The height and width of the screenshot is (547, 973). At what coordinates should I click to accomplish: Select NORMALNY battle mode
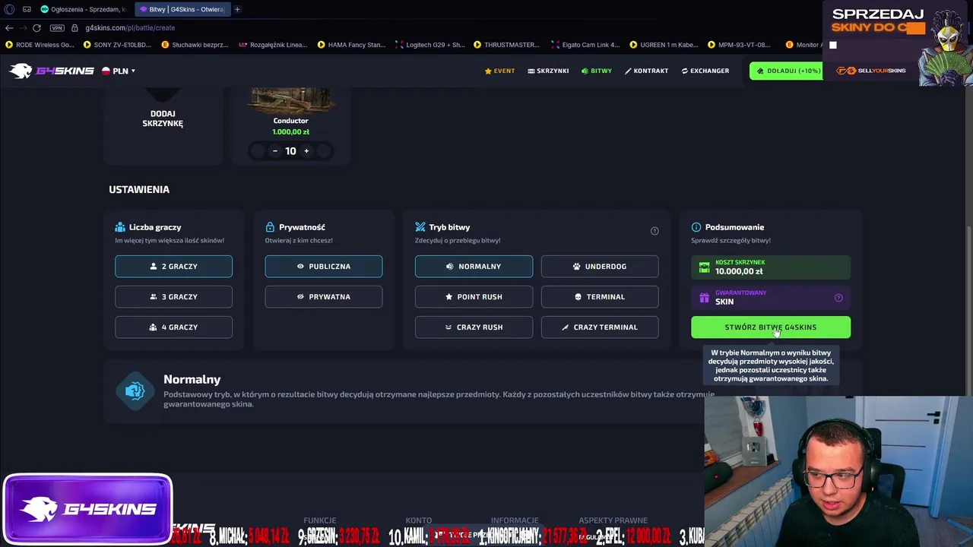coord(474,267)
